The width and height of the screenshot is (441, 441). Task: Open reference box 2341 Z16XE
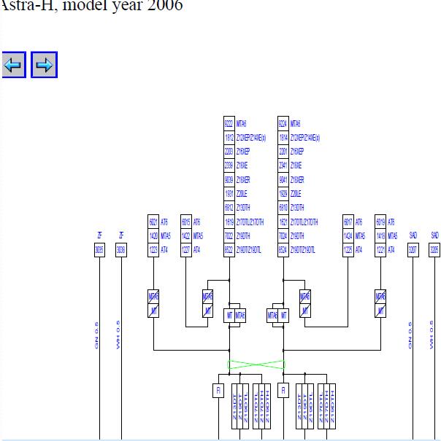[x=283, y=165]
